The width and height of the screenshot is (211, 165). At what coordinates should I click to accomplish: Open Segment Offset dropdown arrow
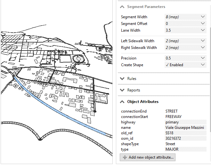[203, 23]
